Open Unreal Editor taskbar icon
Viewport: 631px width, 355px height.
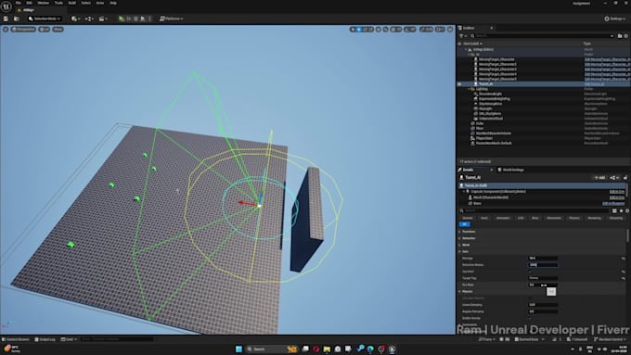pyautogui.click(x=392, y=349)
